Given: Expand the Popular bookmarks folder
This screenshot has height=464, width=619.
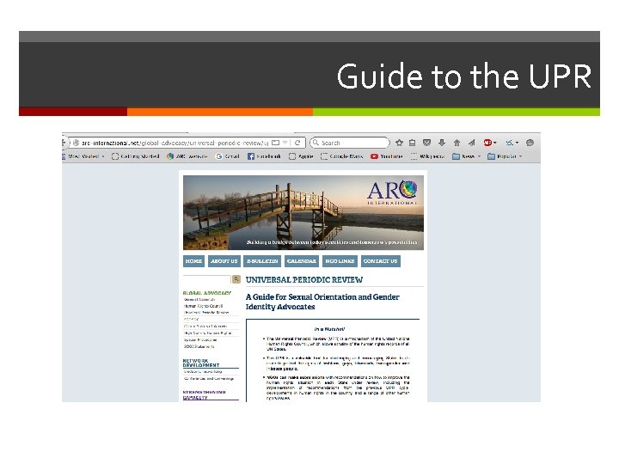Looking at the screenshot, I should point(505,156).
